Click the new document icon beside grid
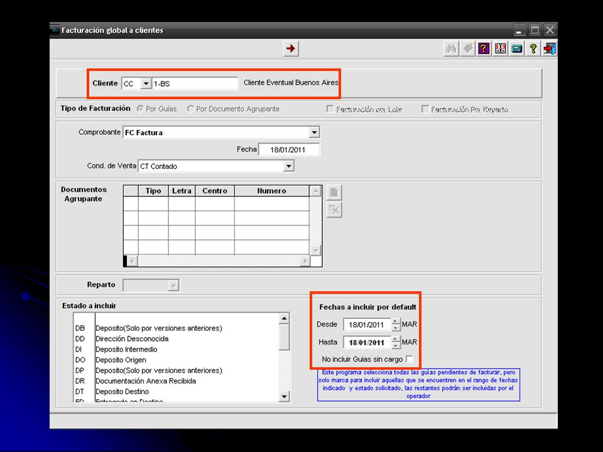 [334, 192]
